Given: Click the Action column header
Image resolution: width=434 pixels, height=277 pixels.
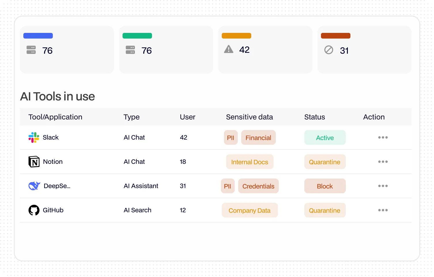Looking at the screenshot, I should (x=374, y=117).
